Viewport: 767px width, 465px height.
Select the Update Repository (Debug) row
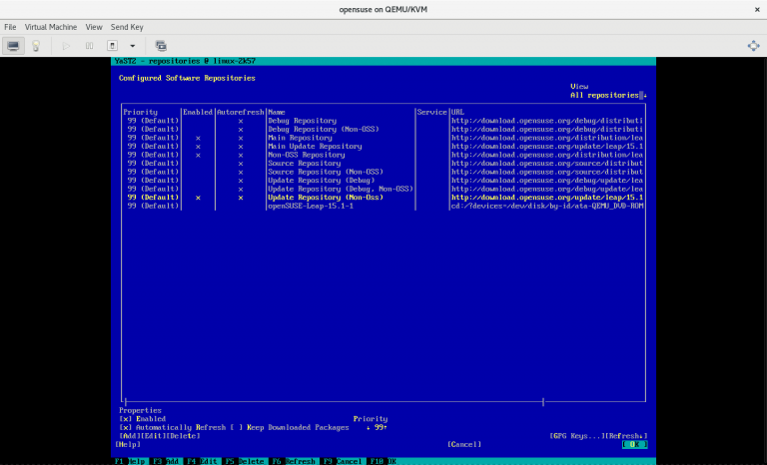[383, 181]
